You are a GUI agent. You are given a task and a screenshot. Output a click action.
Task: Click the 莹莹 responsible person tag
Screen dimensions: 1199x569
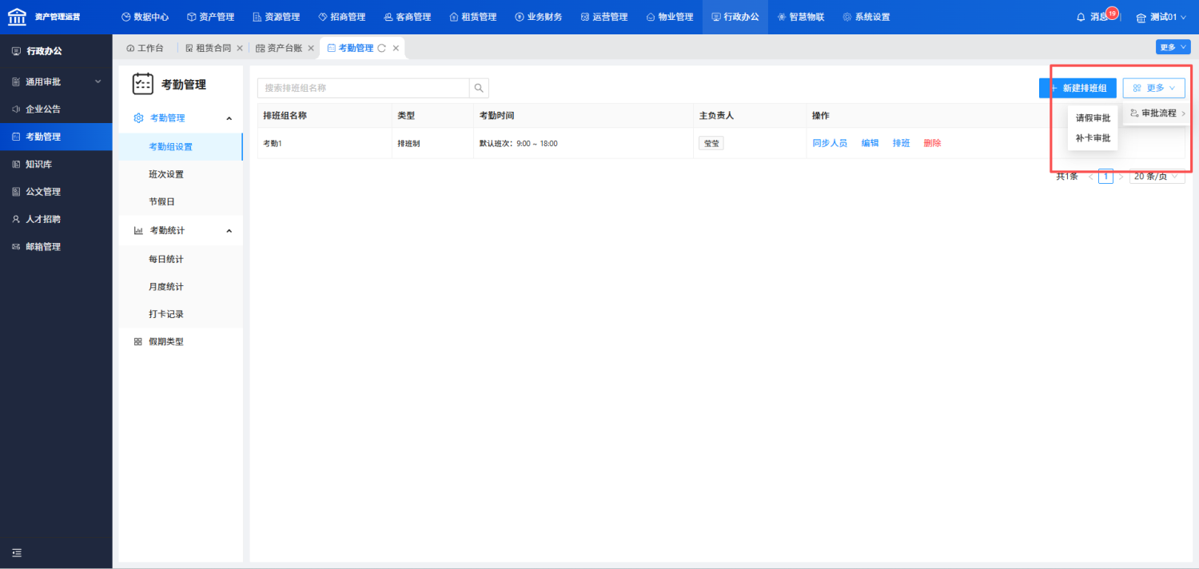[x=711, y=143]
